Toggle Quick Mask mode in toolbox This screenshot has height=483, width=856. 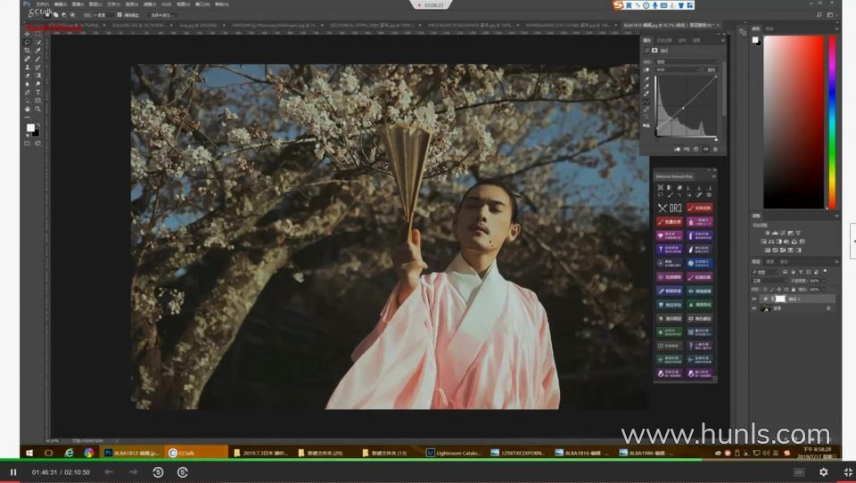coord(27,143)
